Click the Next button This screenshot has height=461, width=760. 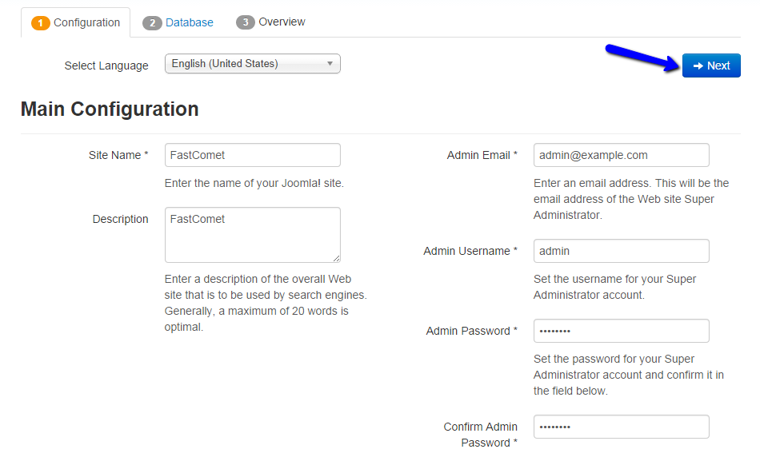[x=711, y=66]
